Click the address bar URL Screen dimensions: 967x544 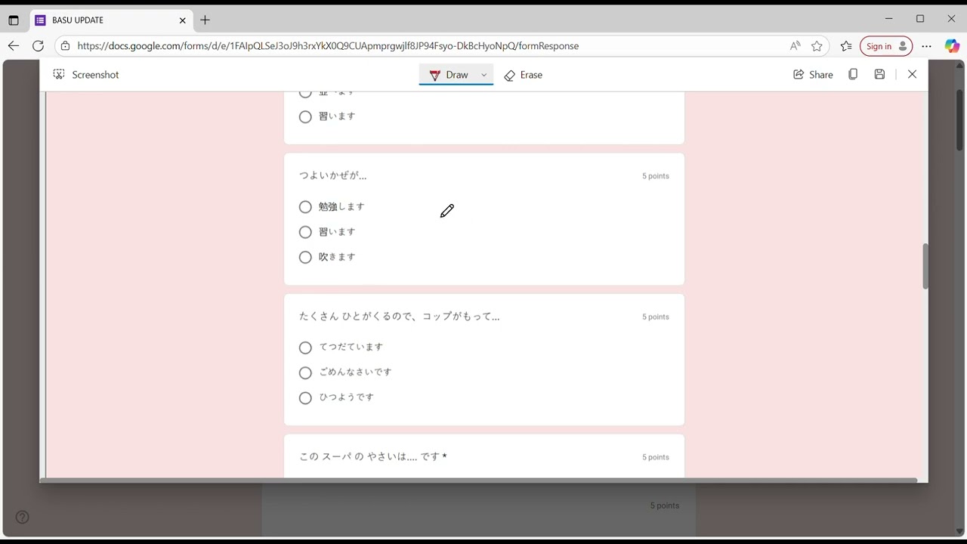(x=328, y=46)
